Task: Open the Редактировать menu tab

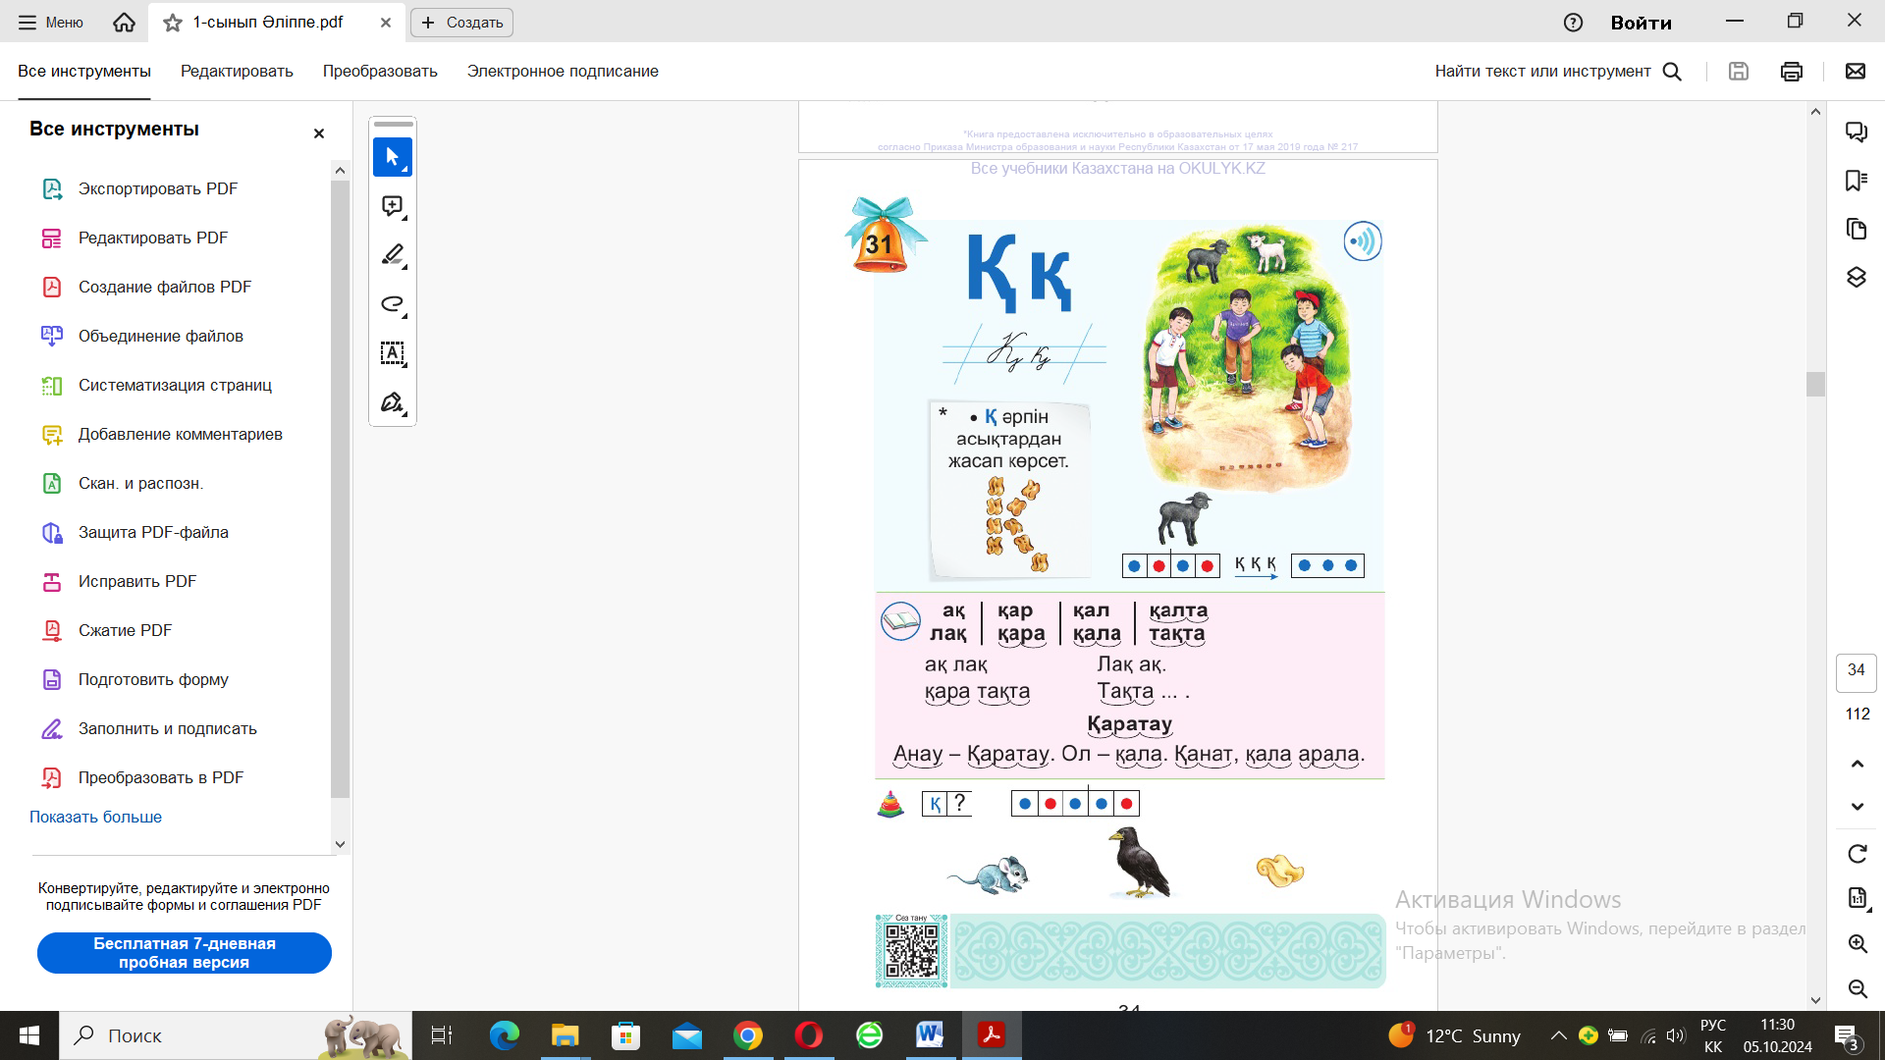Action: pyautogui.click(x=237, y=72)
